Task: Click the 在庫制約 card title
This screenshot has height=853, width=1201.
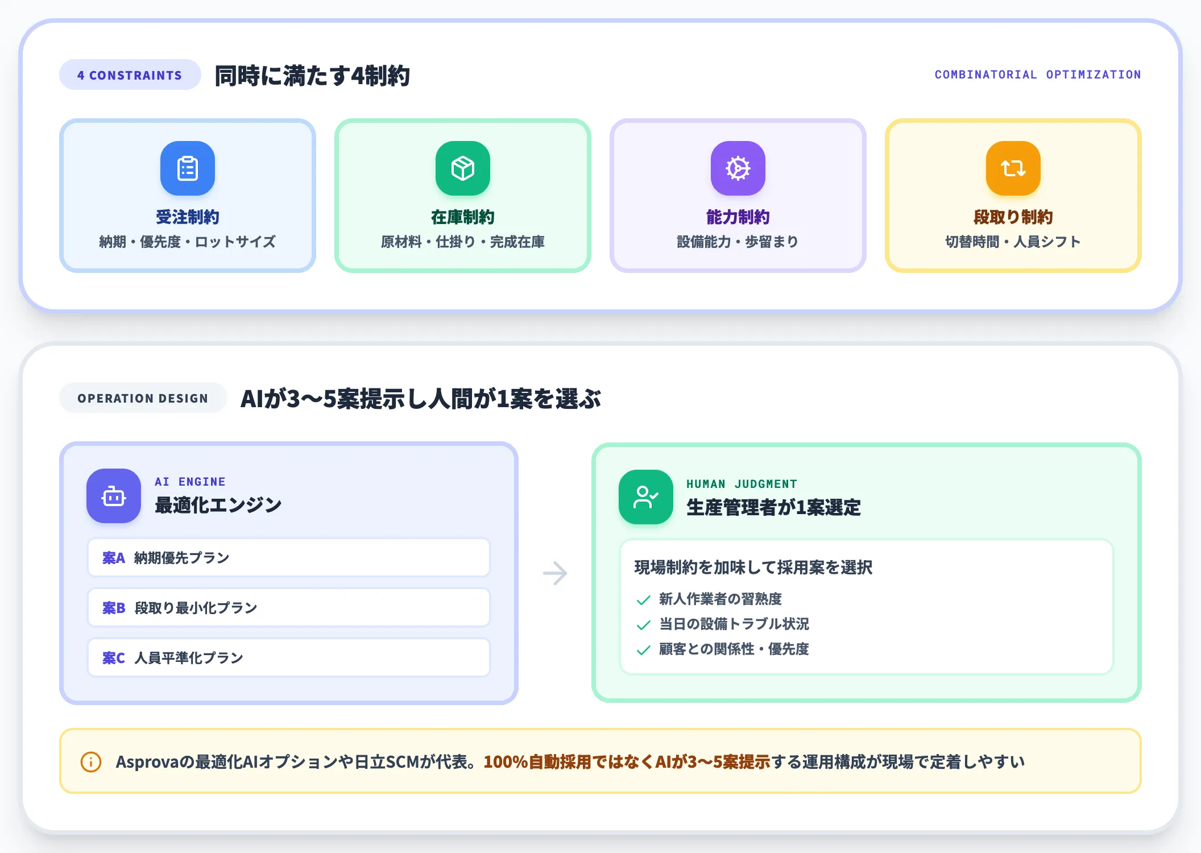Action: 463,217
